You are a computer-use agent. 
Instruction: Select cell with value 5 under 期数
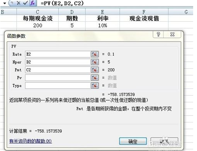[x=72, y=25]
